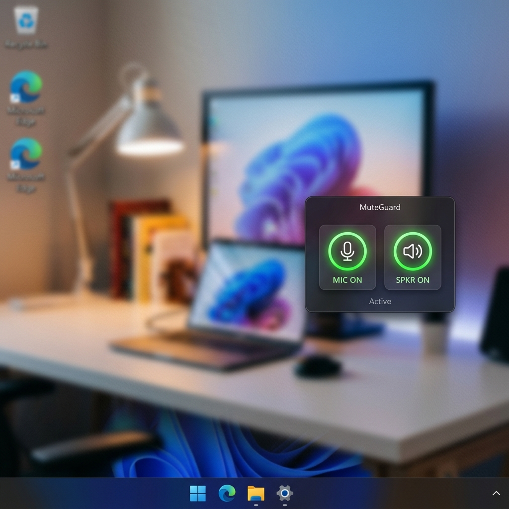Viewport: 509px width, 509px height.
Task: Toggle the SPKR ON button in MuteGuard
Action: tap(412, 257)
